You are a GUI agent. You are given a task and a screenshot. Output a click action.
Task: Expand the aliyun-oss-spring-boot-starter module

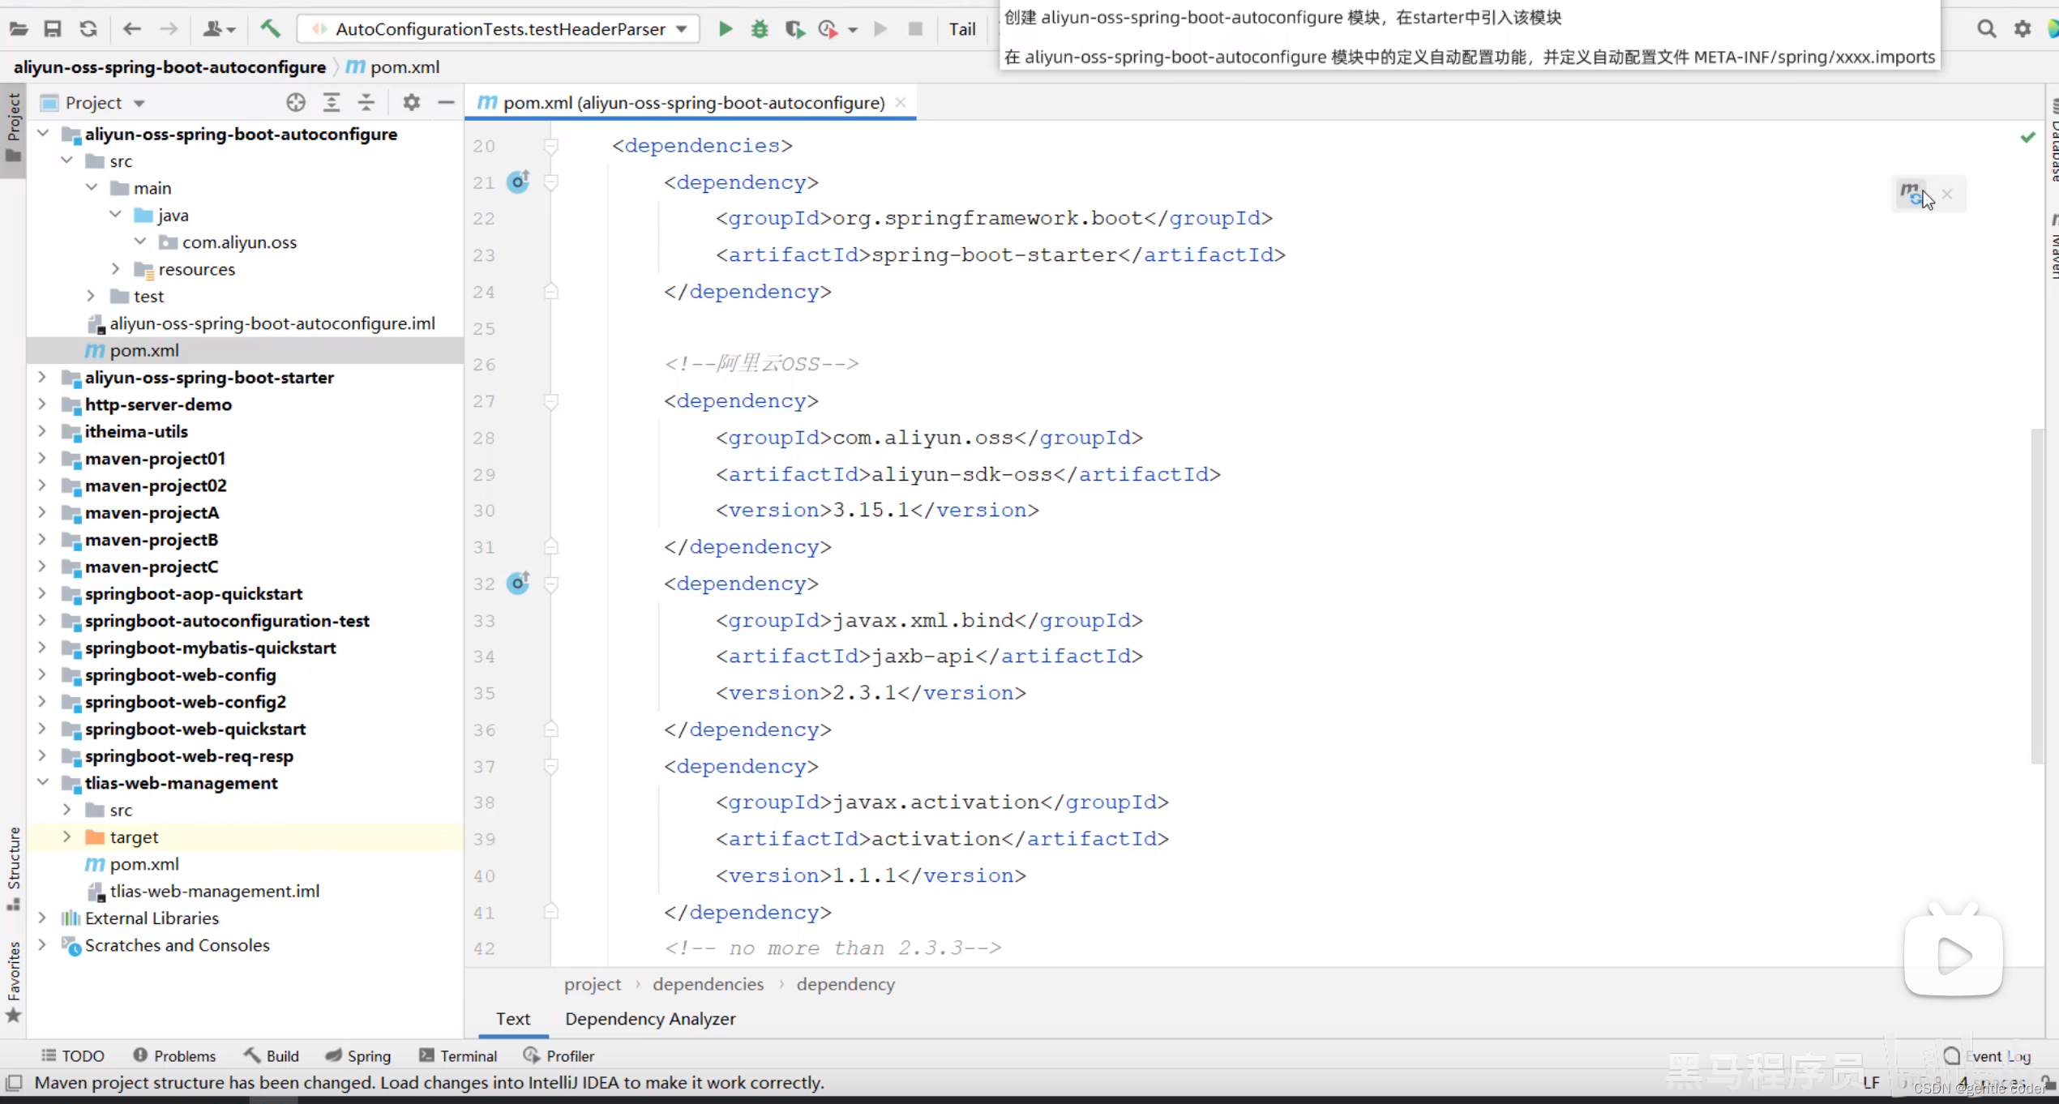pos(42,377)
